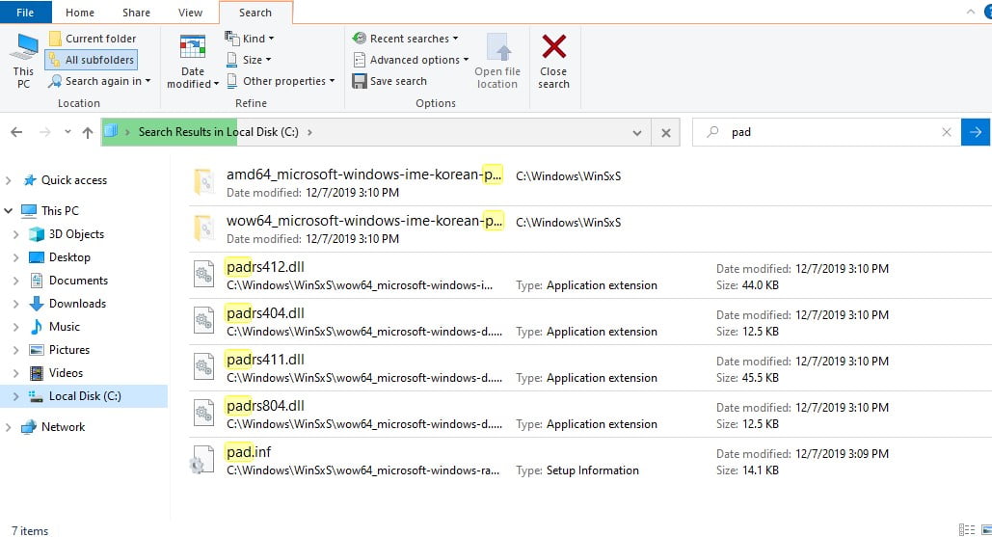Screen dimensions: 992x537
Task: Run search with the blue arrow button
Action: (x=976, y=132)
